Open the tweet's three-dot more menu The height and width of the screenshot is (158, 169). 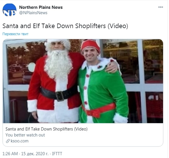161,7
